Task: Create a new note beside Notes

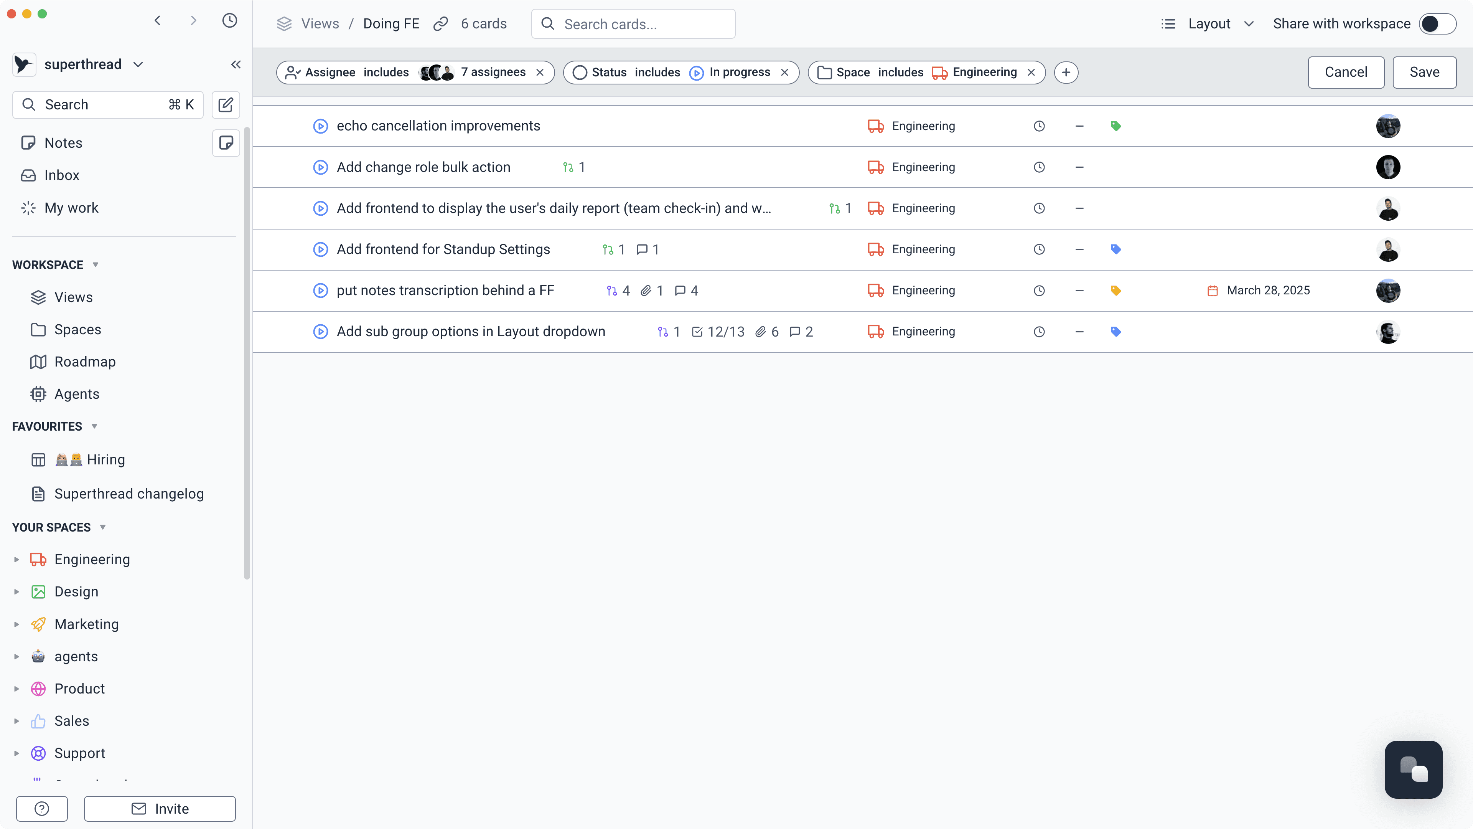Action: click(226, 142)
